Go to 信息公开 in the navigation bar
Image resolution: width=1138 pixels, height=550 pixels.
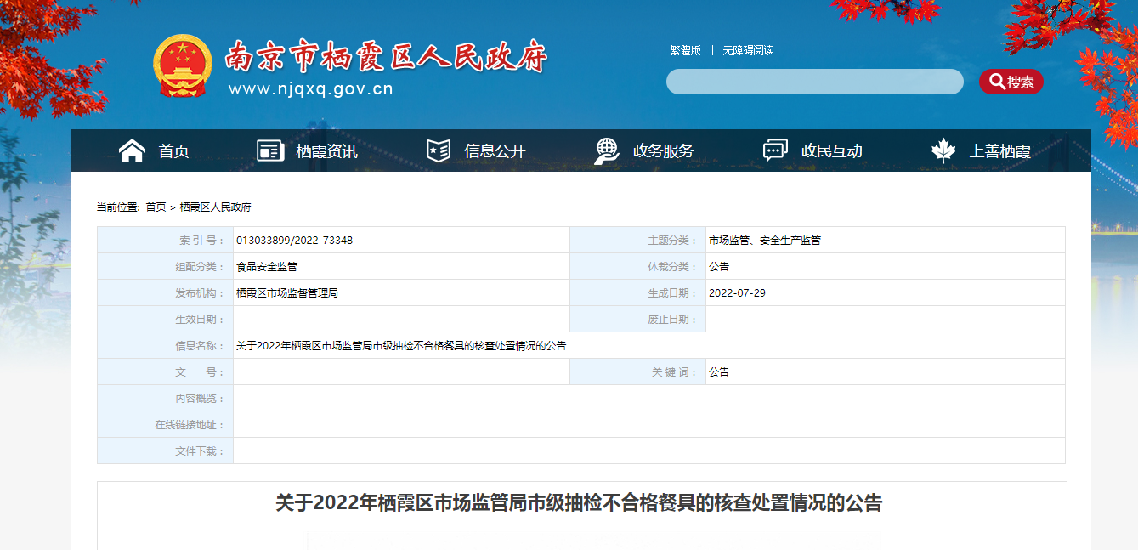[x=495, y=151]
